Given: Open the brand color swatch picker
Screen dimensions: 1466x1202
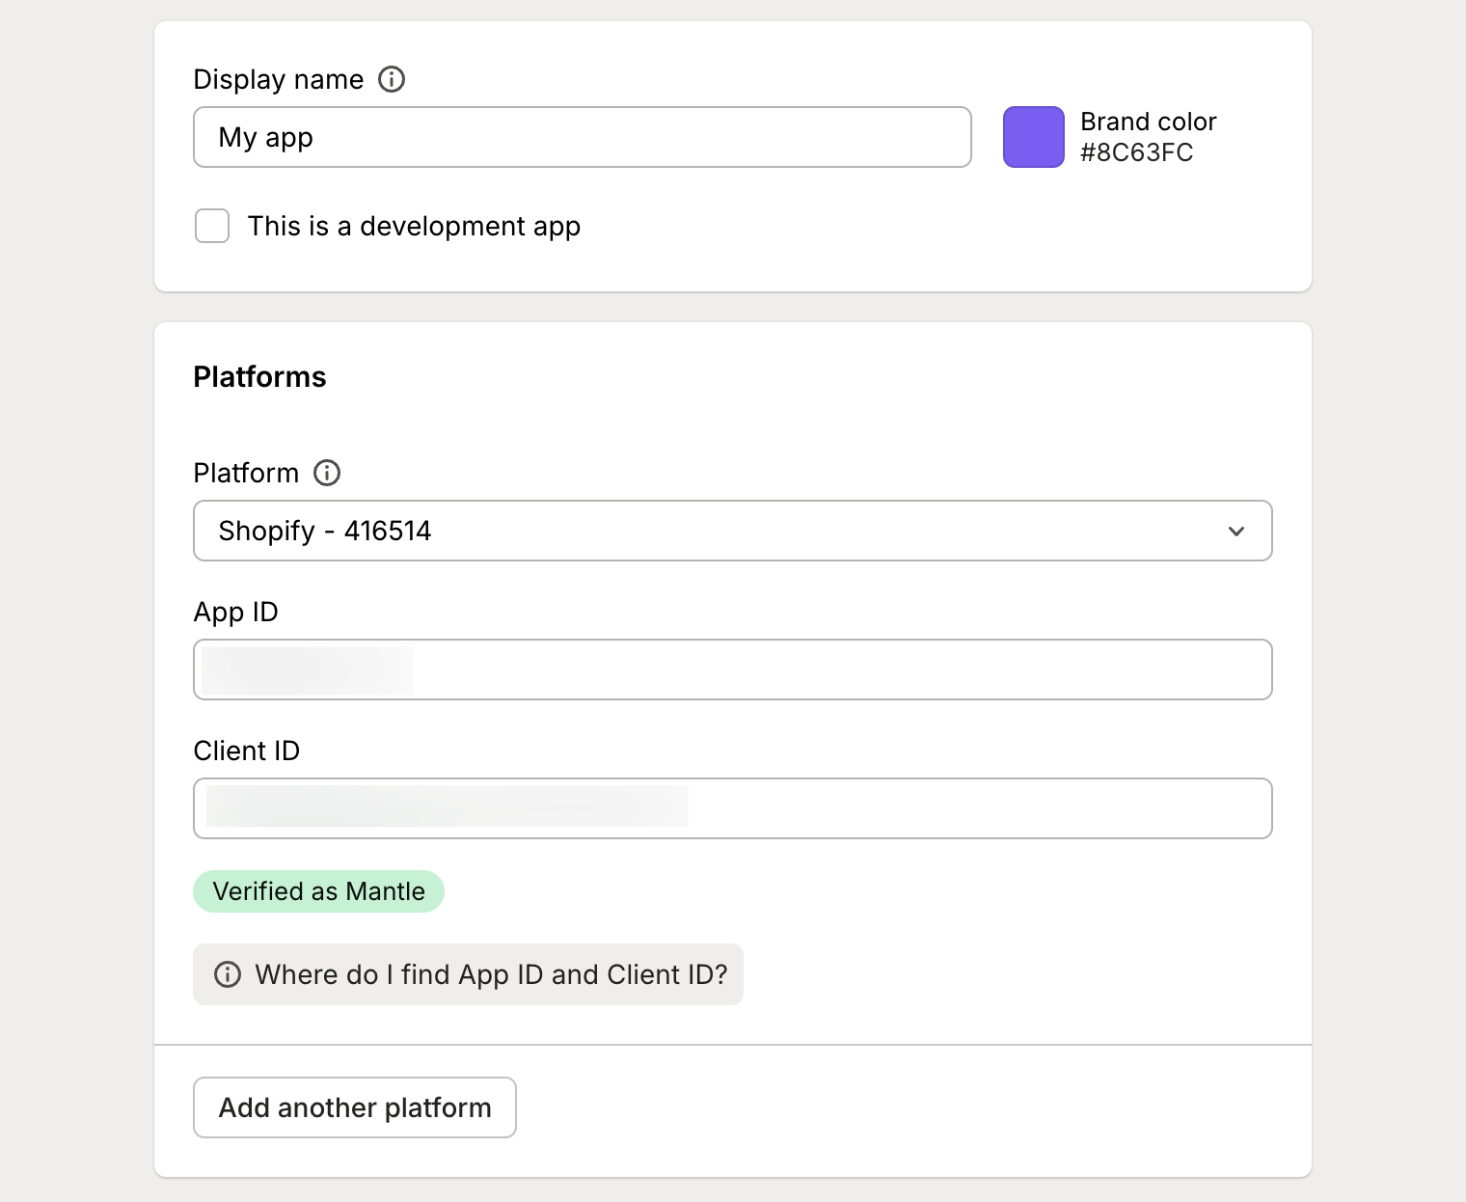Looking at the screenshot, I should coord(1033,137).
